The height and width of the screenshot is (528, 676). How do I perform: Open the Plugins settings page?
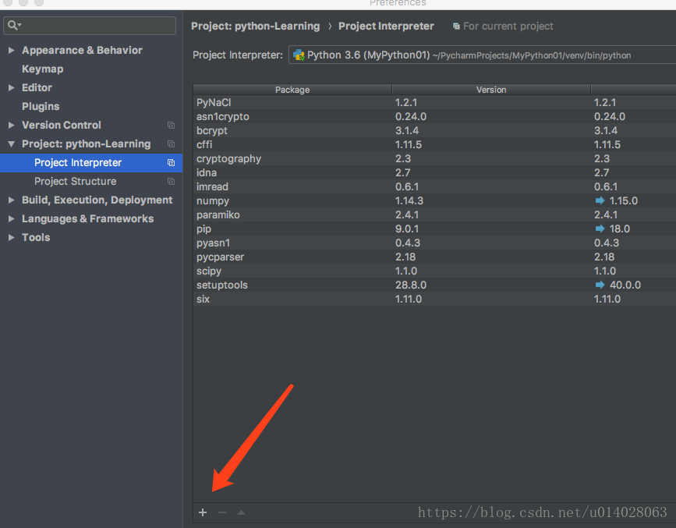[41, 106]
